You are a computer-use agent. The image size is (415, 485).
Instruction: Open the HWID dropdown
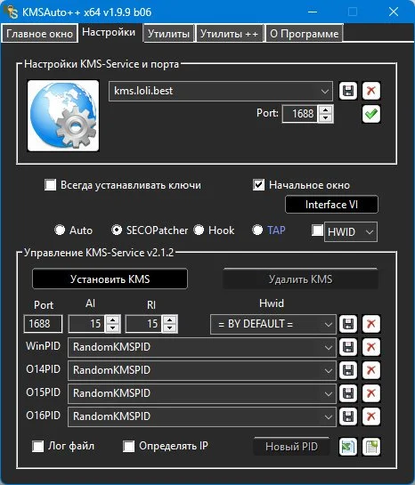coord(370,232)
